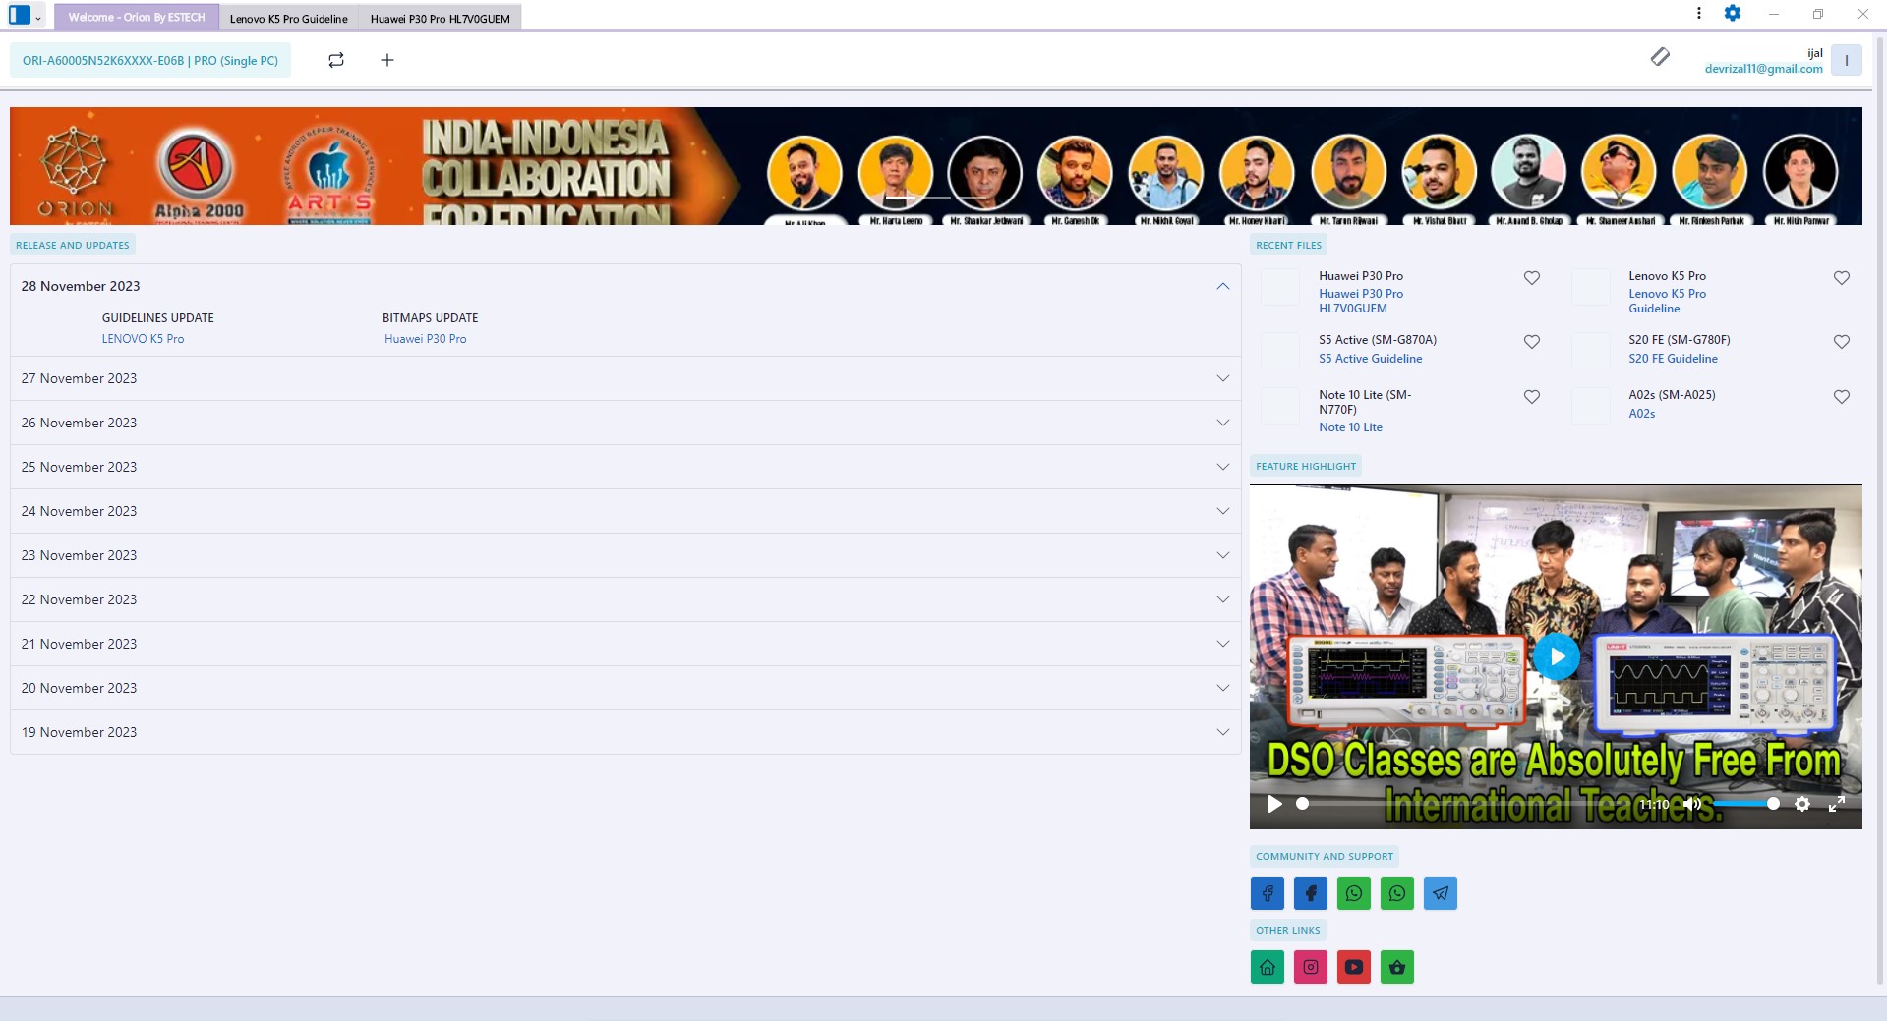
Task: Favorite Lenovo K5 Pro with heart icon
Action: [x=1842, y=278]
